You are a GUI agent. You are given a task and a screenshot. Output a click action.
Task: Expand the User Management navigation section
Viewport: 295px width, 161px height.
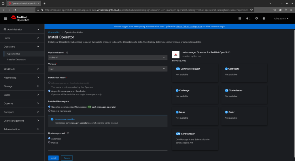point(22,121)
